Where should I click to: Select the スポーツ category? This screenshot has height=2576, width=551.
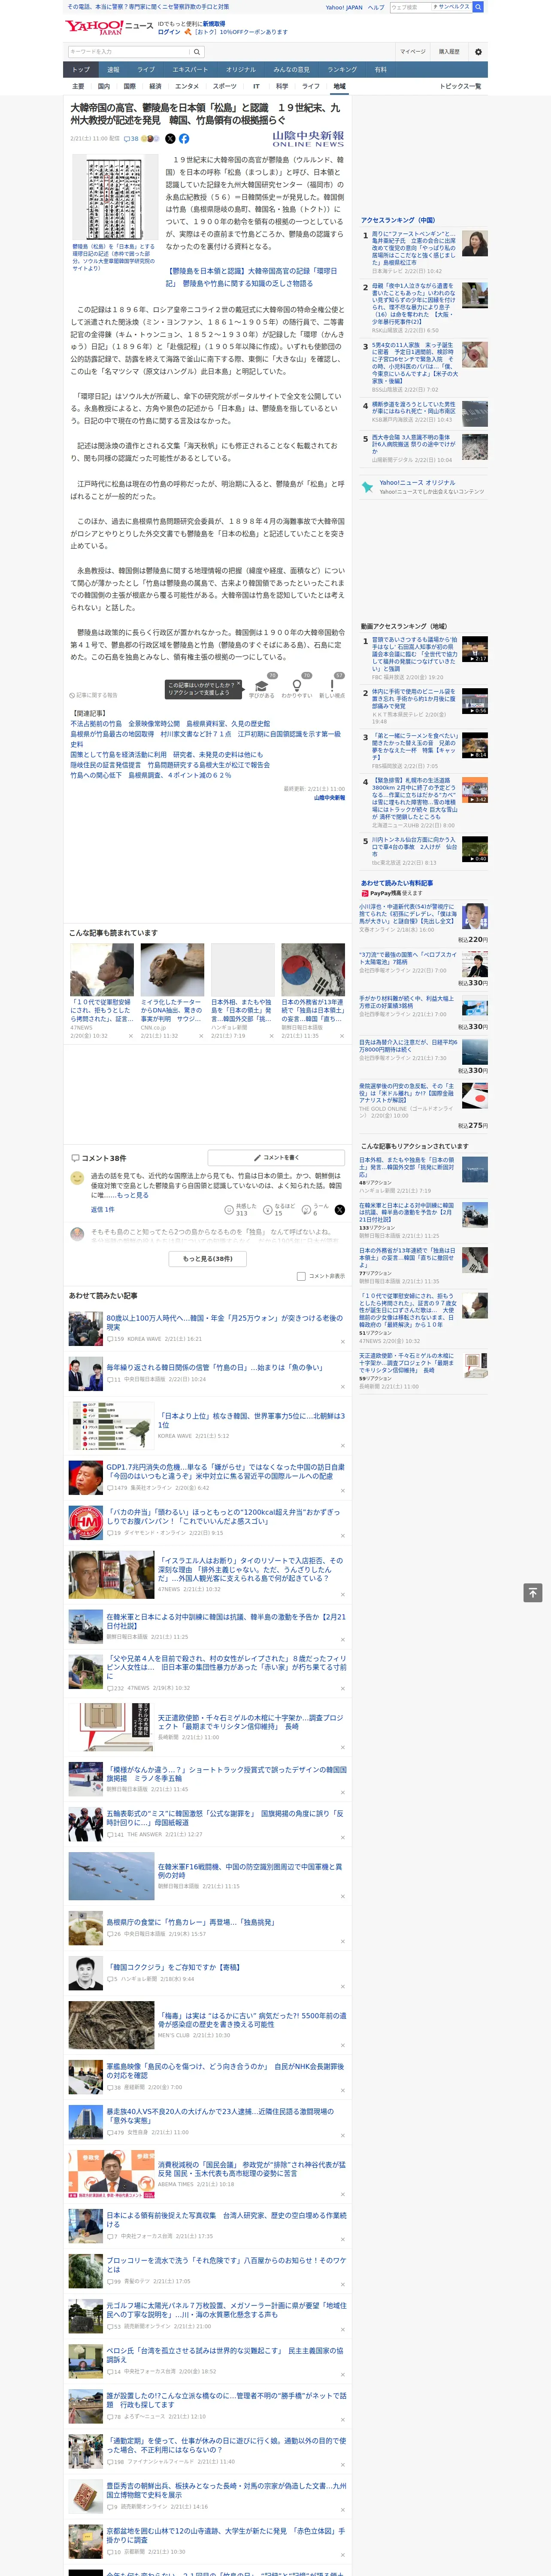pyautogui.click(x=225, y=86)
